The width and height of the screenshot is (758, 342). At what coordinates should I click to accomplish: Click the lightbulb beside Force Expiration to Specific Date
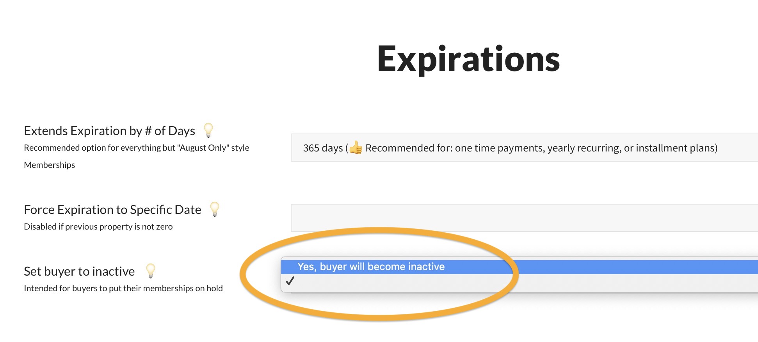215,209
